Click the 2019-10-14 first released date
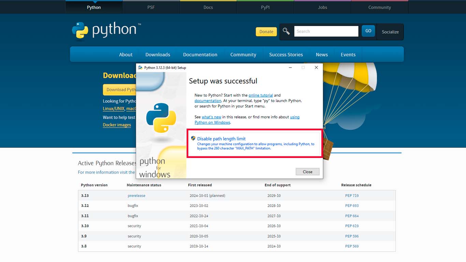Screen dimensions: 466x262 (199, 246)
